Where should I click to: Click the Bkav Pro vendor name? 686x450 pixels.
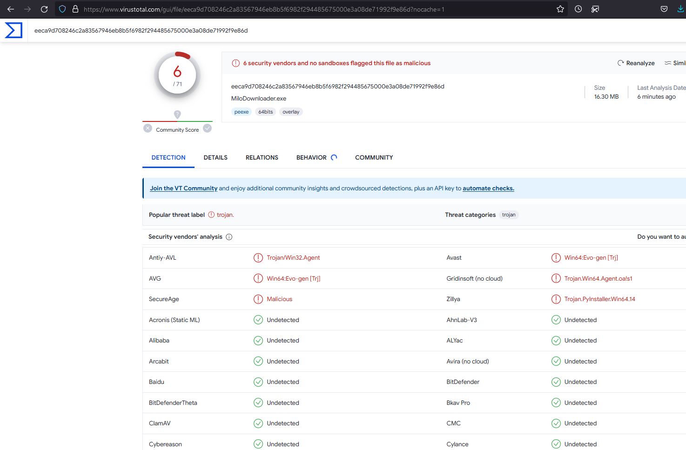tap(458, 403)
